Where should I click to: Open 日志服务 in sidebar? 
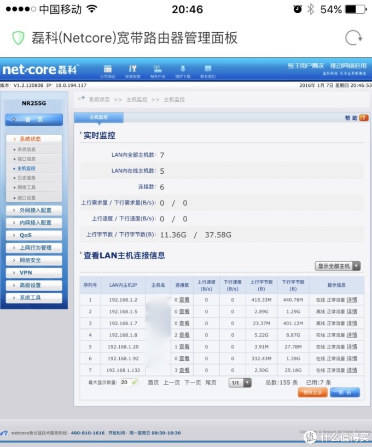(26, 178)
